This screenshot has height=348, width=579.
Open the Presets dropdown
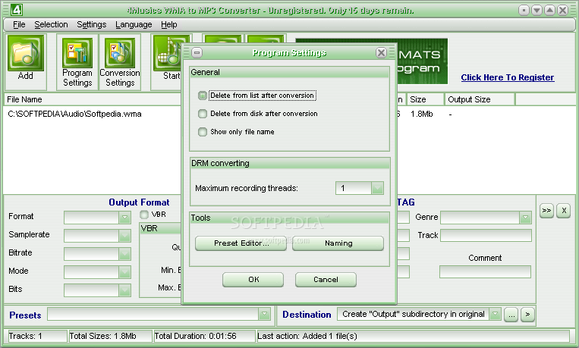tap(264, 315)
